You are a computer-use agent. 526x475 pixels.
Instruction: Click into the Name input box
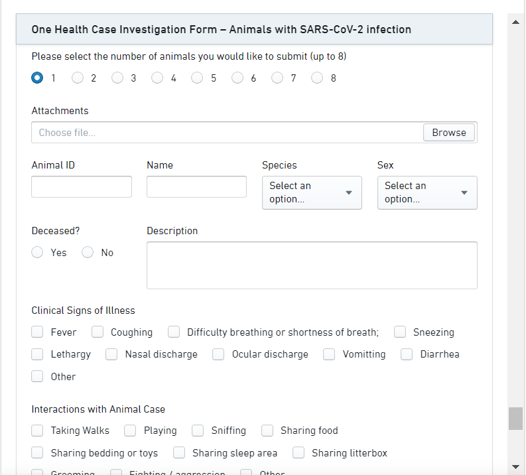click(x=196, y=186)
